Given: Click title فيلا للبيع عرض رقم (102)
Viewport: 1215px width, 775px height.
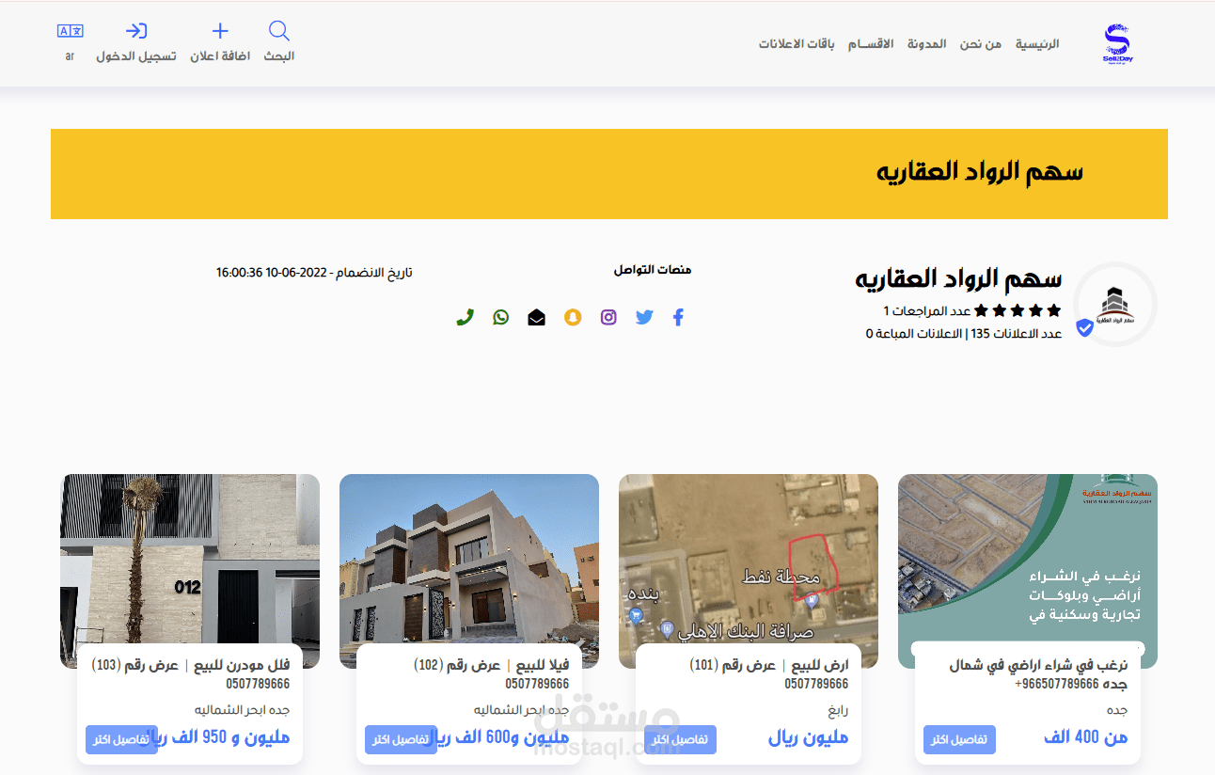Looking at the screenshot, I should [491, 665].
